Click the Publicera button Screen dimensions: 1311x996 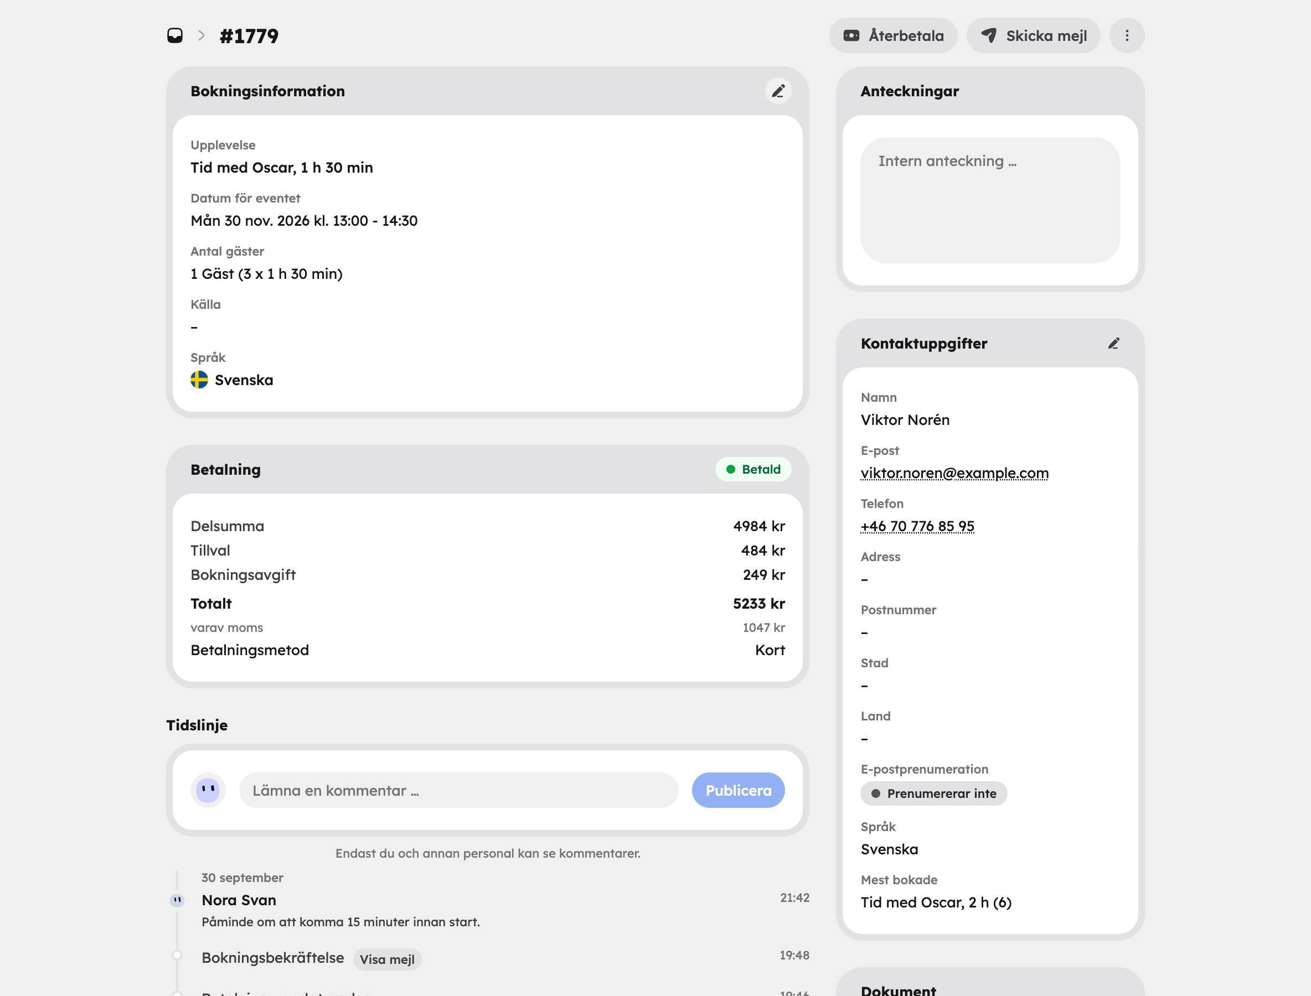point(738,790)
